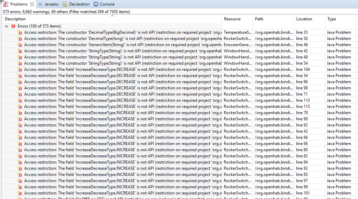Open the Console tab
358x199 pixels.
pyautogui.click(x=107, y=4)
